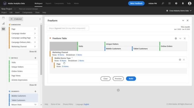Select the Online Orders column header

[173, 46]
